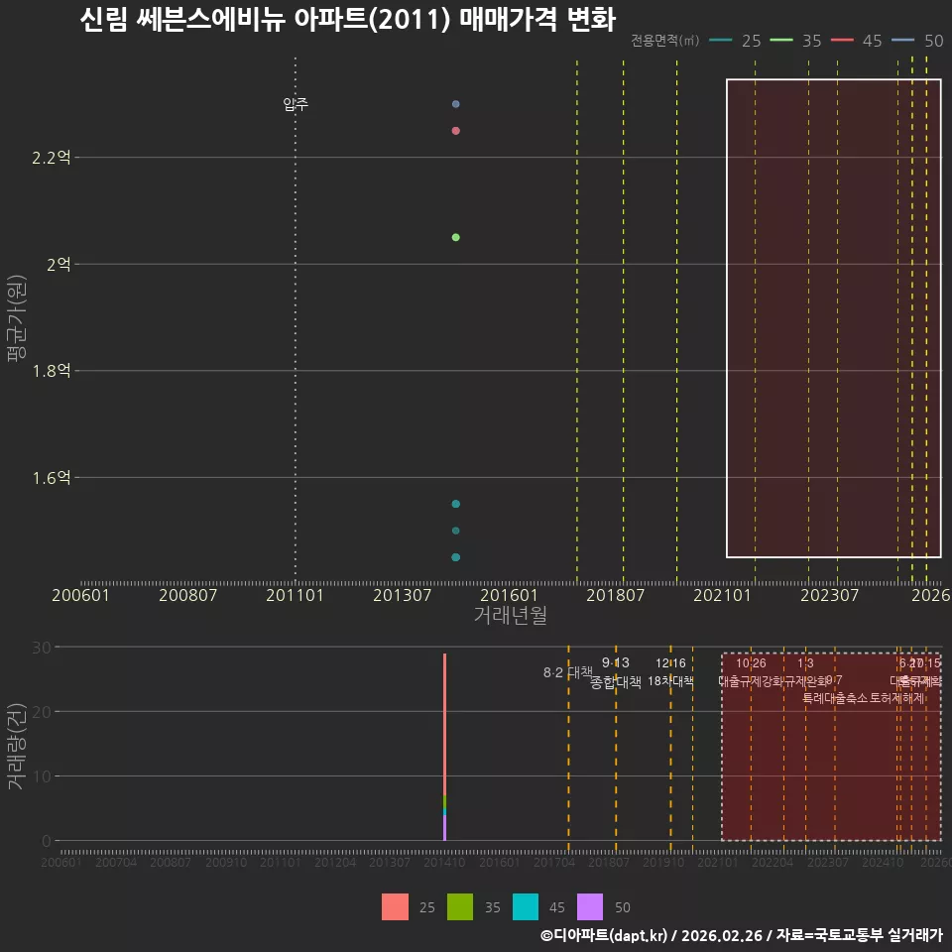
Task: Click the red 45㎡ data point above 2.2억
Action: (x=456, y=131)
